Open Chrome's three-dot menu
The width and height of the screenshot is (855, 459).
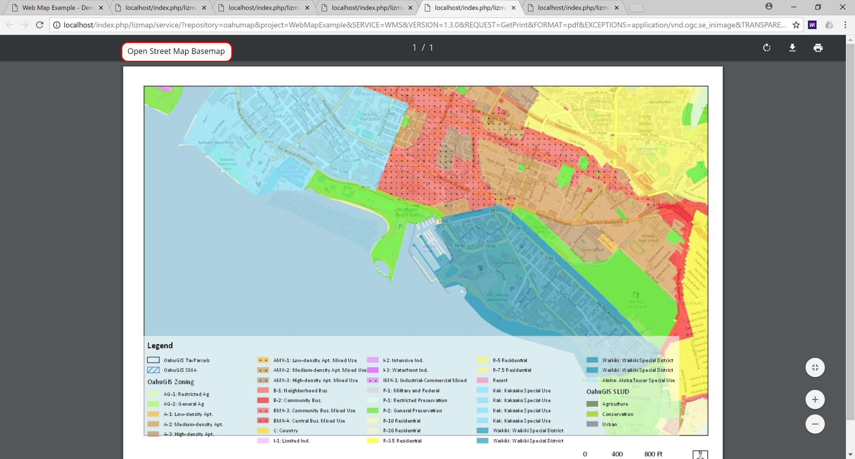point(845,25)
